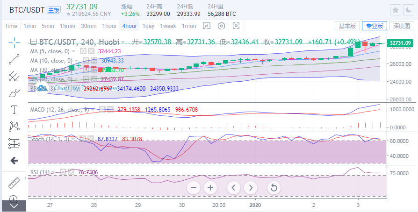The height and width of the screenshot is (212, 418).
Task: Select the forecast and measurement tool
Action: 14,143
